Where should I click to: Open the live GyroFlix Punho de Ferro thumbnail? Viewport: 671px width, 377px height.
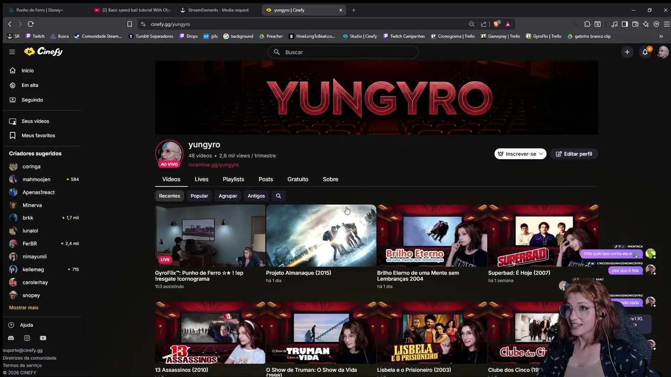pos(210,236)
